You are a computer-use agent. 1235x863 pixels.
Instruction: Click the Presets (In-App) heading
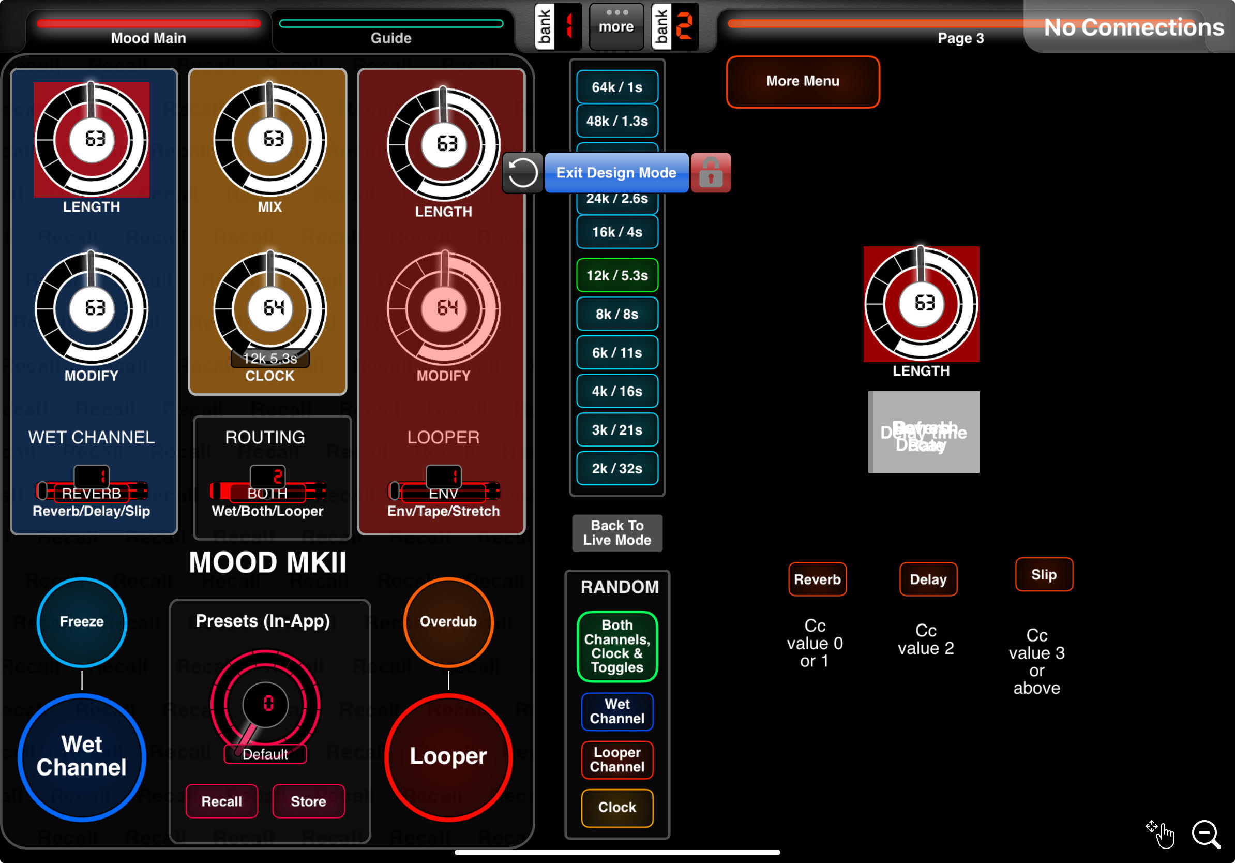263,621
